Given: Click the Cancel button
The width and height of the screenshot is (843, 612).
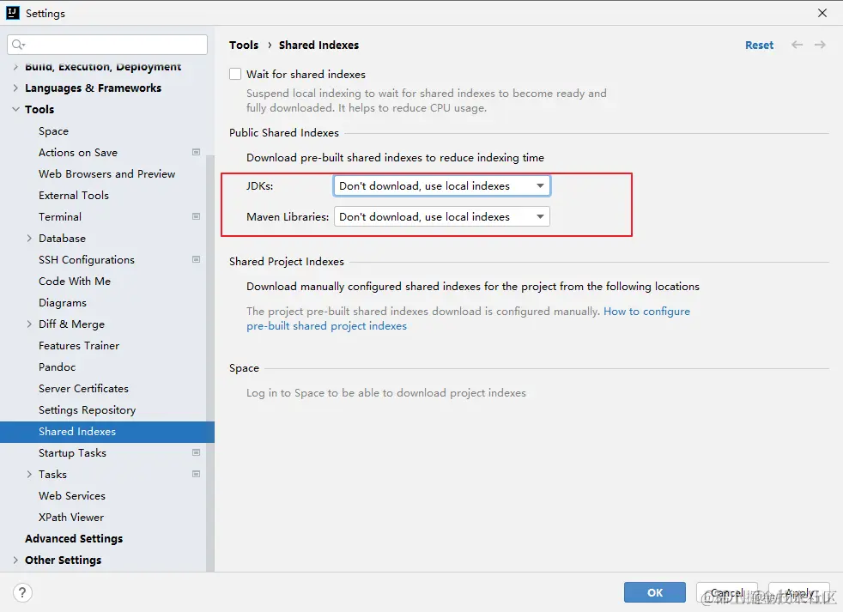Looking at the screenshot, I should coord(727,592).
